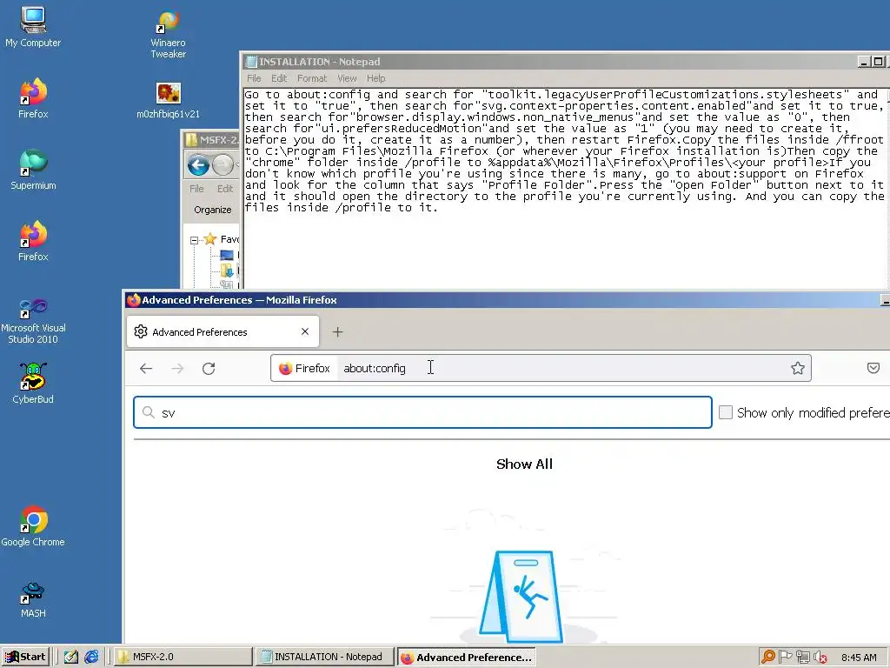Open a new Firefox tab with plus
Screen dimensions: 890x668
tap(337, 331)
